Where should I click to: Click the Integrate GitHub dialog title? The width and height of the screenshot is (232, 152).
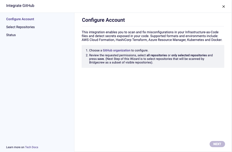tap(20, 6)
